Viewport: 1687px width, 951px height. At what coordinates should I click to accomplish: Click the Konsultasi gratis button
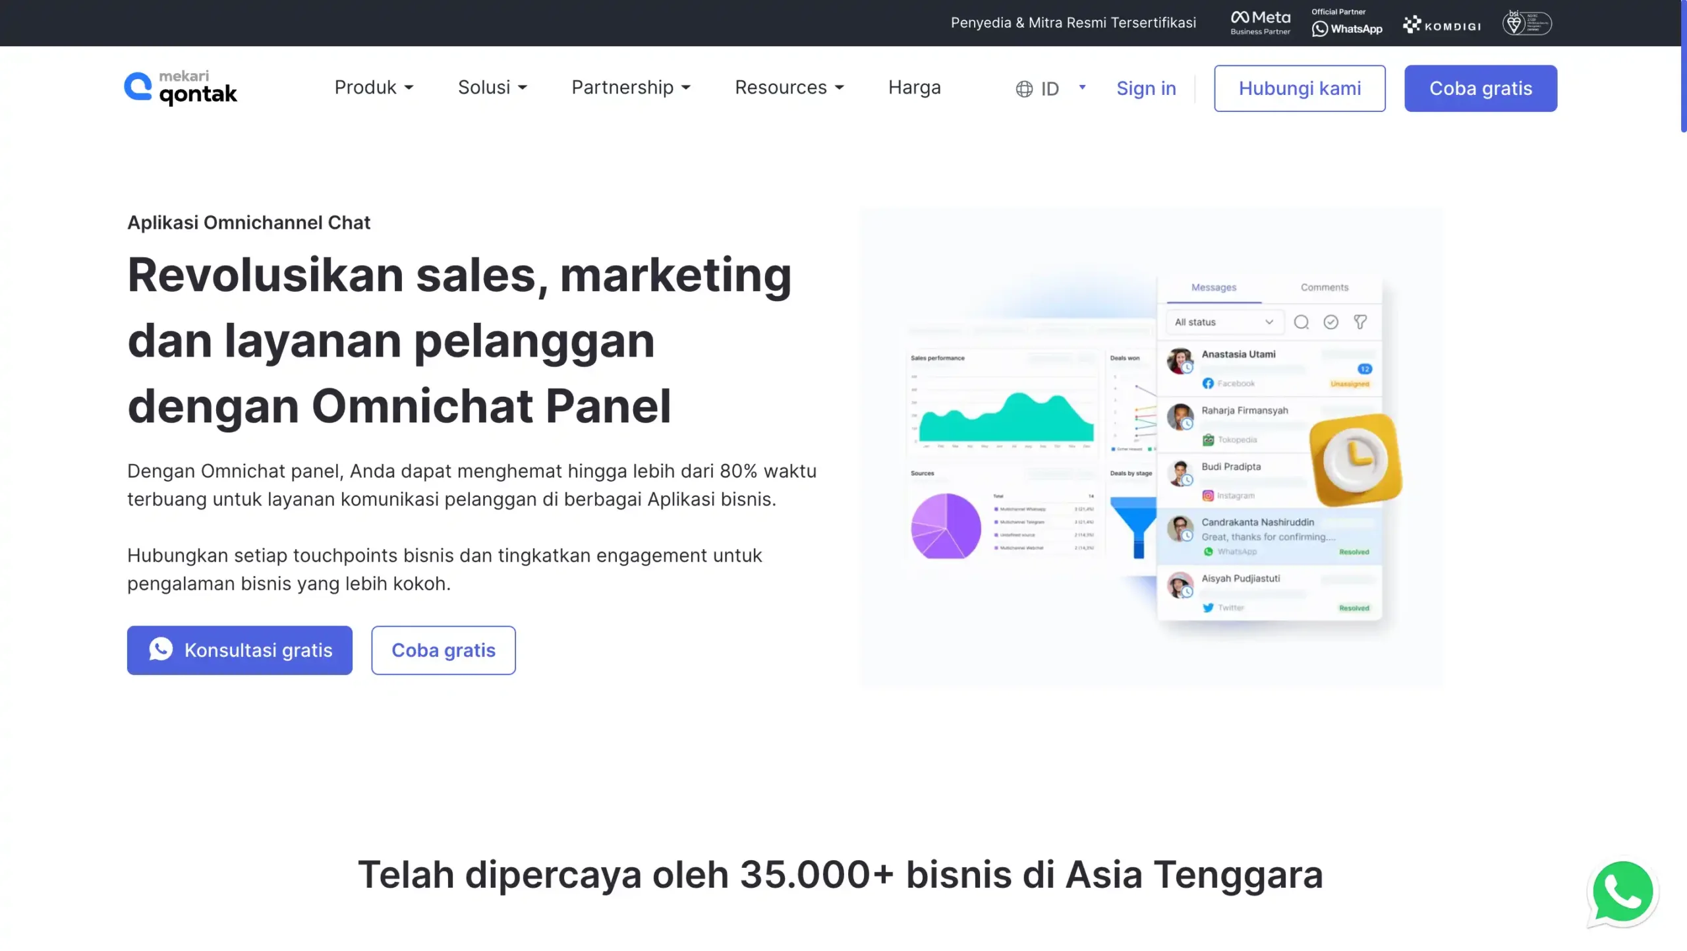tap(240, 650)
